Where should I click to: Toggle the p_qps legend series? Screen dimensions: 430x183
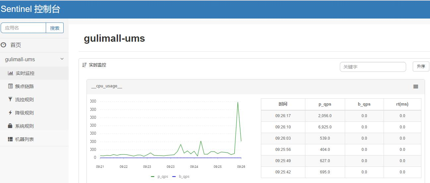[x=160, y=176]
